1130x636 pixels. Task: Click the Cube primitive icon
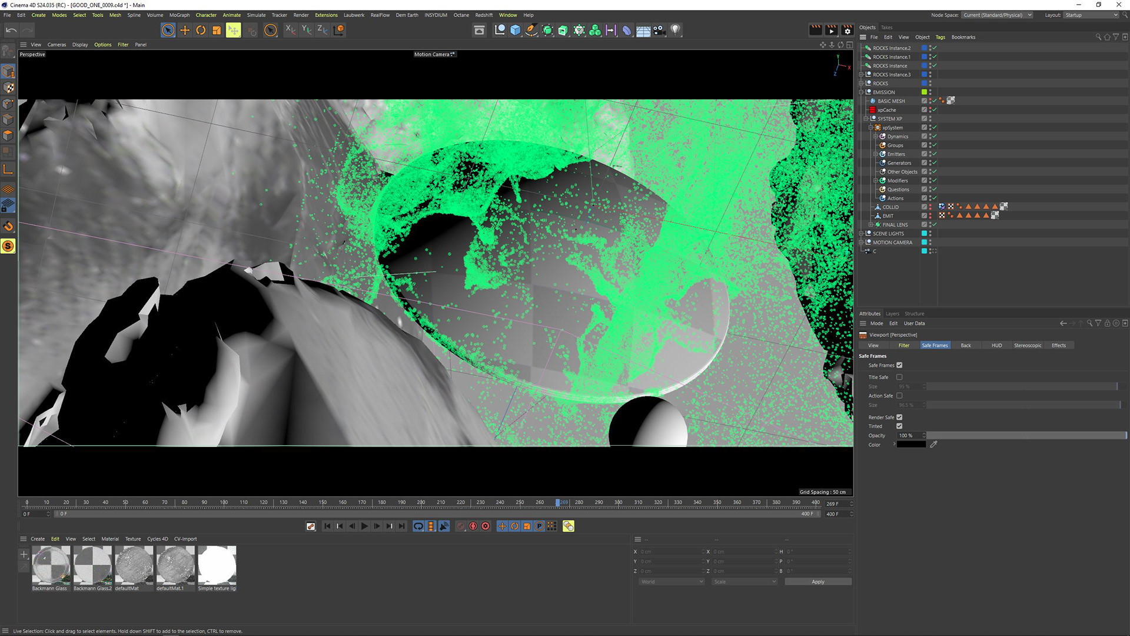pyautogui.click(x=516, y=30)
